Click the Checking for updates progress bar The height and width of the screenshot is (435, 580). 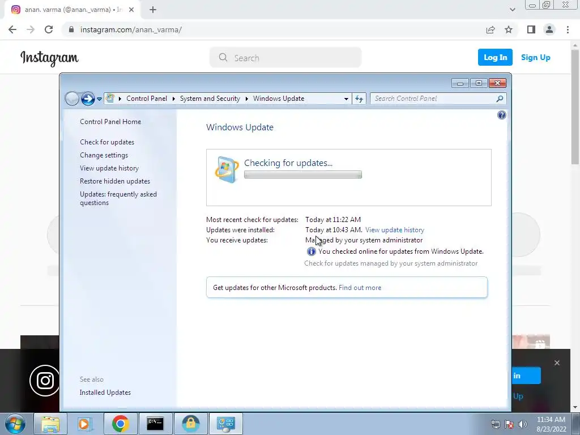click(x=302, y=174)
